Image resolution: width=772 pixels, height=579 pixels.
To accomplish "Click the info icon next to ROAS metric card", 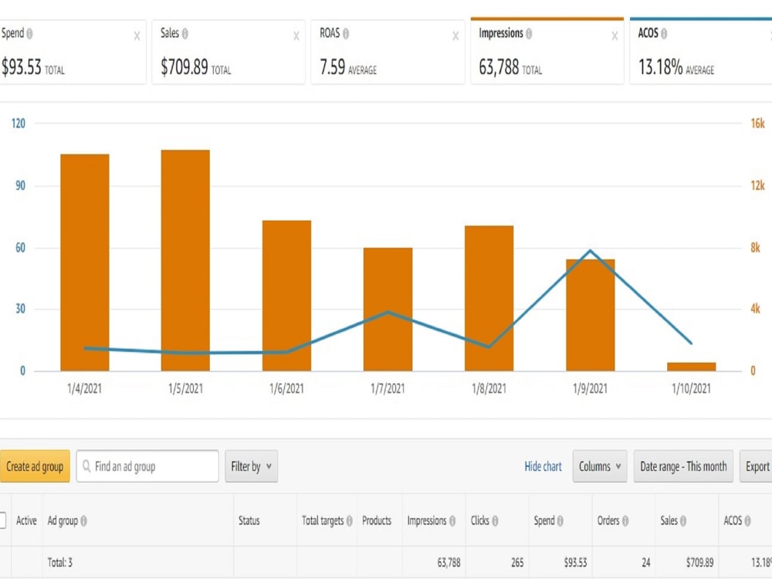I will 346,33.
